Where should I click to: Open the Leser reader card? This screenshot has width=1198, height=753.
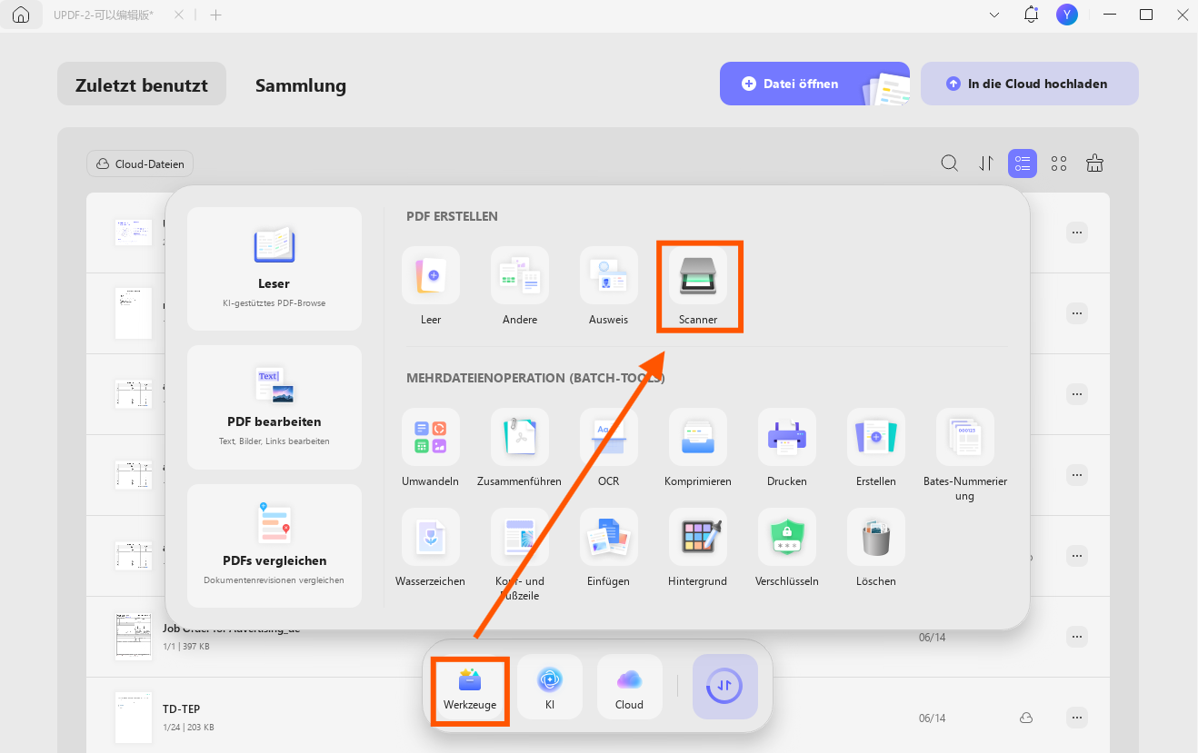click(x=275, y=269)
